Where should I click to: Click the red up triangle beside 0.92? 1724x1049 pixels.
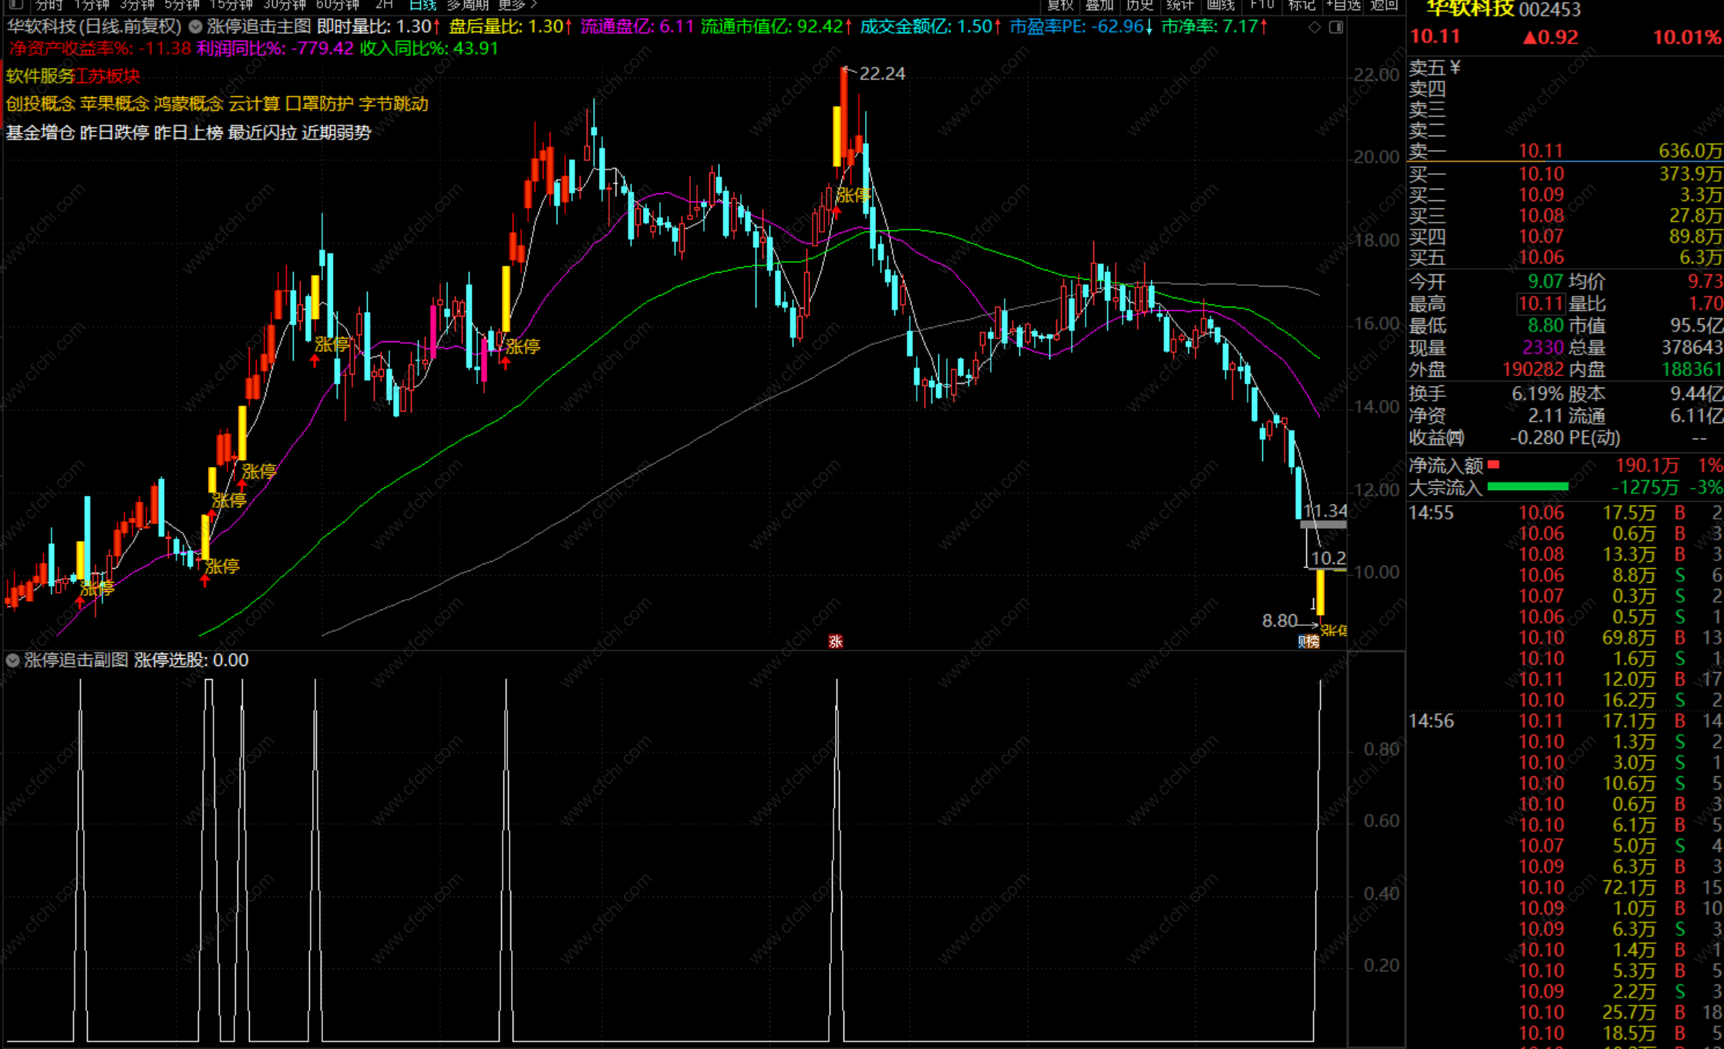pos(1530,38)
